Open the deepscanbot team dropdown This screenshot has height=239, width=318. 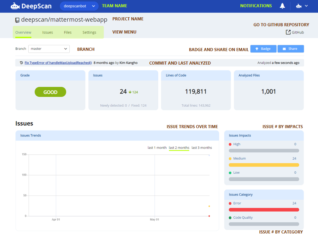79,6
